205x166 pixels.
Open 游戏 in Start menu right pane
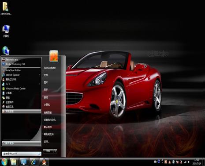point(46,97)
